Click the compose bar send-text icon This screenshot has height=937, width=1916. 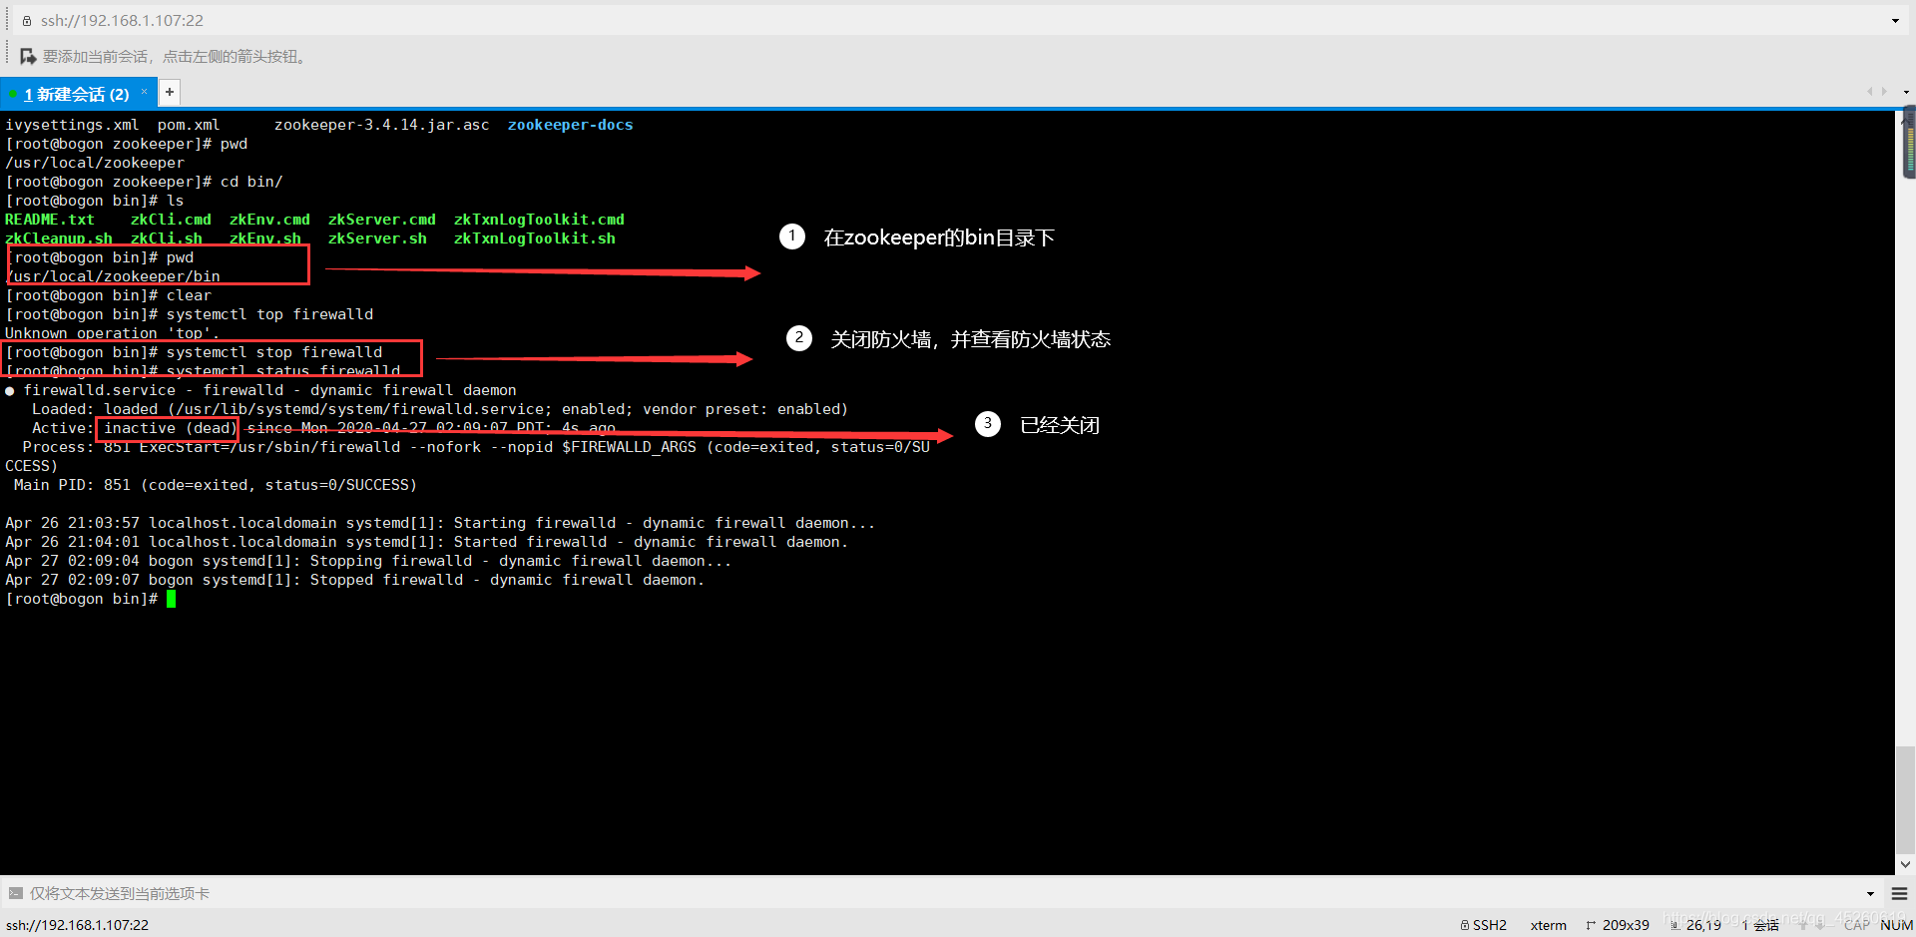click(16, 893)
